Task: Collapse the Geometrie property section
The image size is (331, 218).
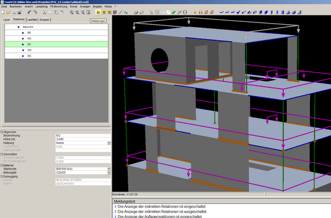Action: 2,154
